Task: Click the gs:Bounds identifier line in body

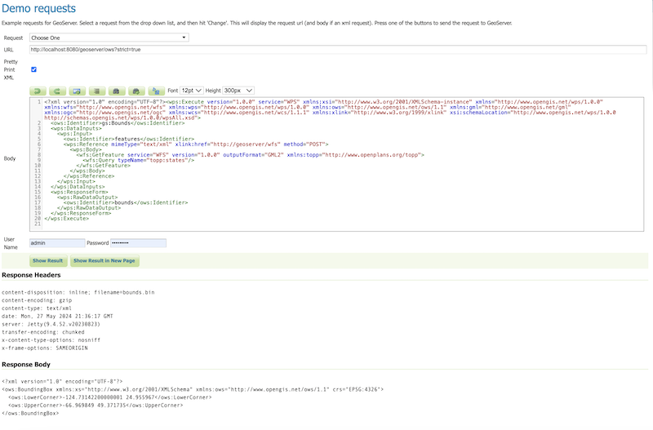Action: (116, 122)
